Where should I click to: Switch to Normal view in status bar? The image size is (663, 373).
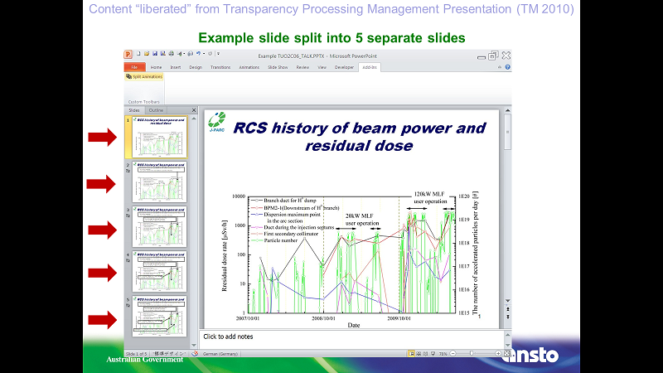pos(412,353)
